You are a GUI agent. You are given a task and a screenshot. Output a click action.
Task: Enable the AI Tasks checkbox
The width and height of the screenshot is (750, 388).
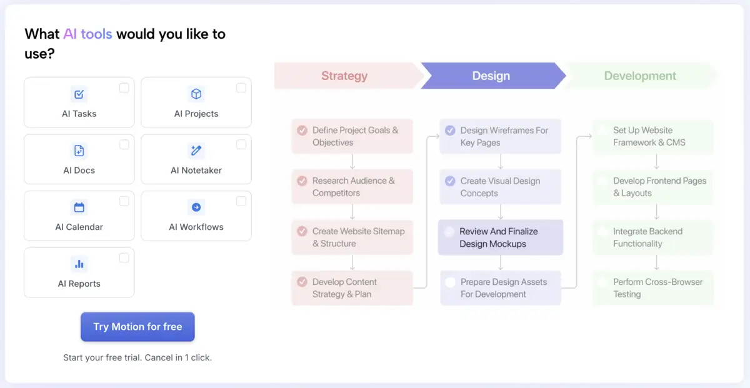[x=124, y=88]
